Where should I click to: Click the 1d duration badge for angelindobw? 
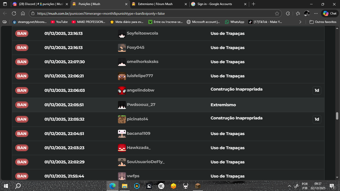[x=317, y=90]
